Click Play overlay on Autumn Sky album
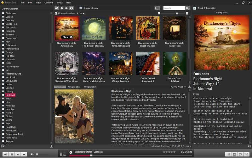 67,37
